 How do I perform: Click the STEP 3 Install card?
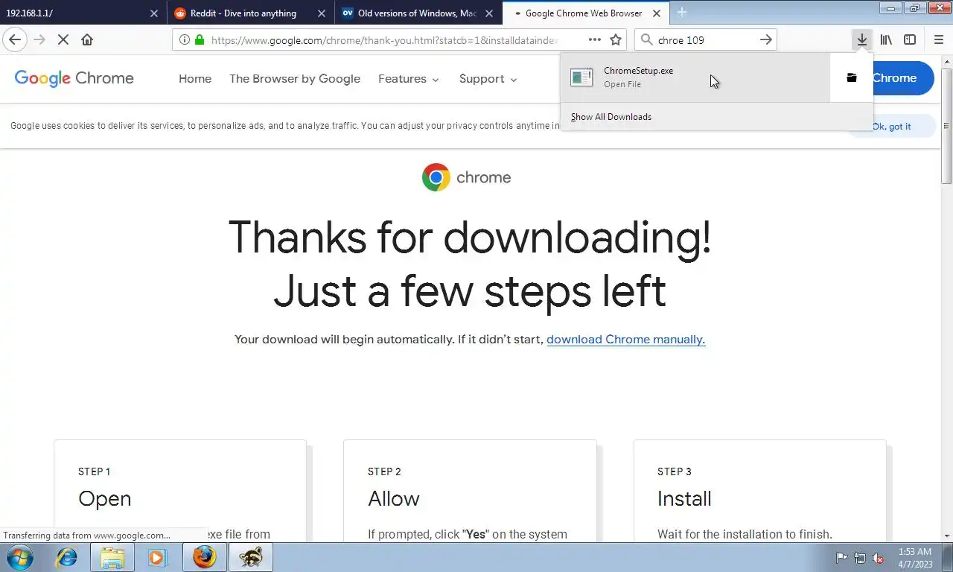[760, 492]
